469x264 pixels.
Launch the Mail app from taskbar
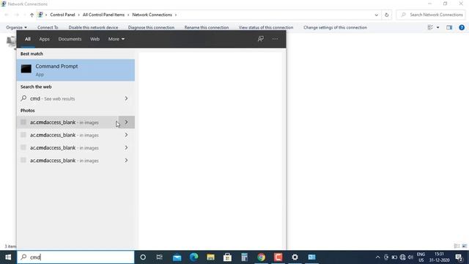(x=177, y=257)
